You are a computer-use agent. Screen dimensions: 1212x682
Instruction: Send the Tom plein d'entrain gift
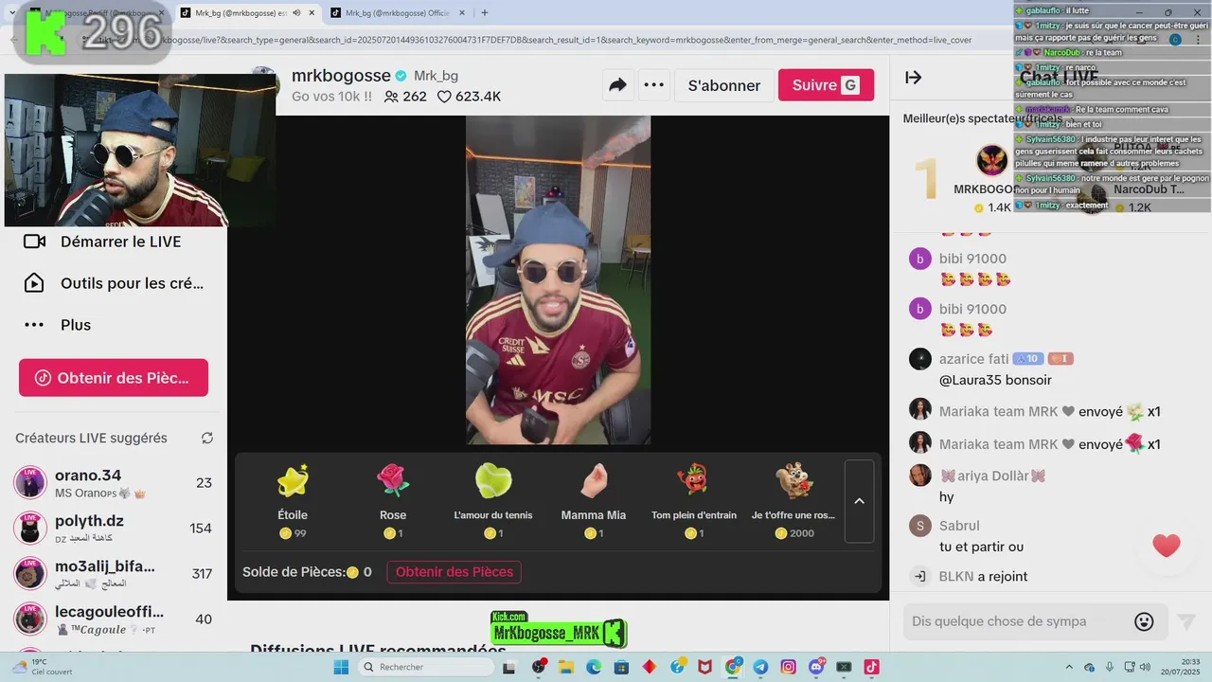[694, 502]
